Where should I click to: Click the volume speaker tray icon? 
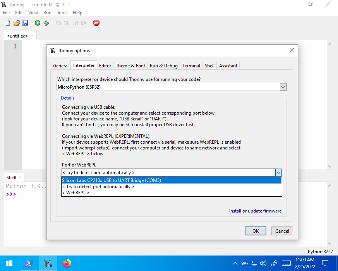tap(263, 263)
